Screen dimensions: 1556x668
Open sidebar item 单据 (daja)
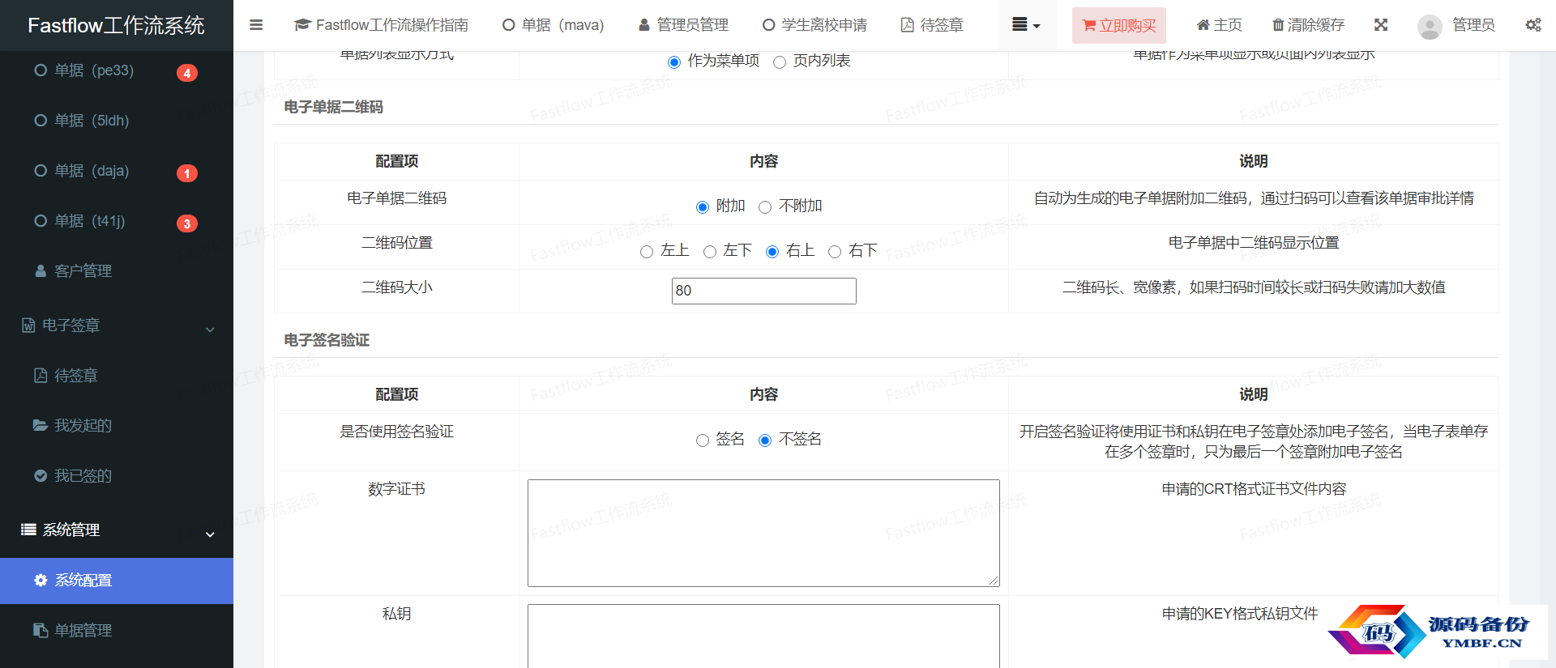point(117,171)
